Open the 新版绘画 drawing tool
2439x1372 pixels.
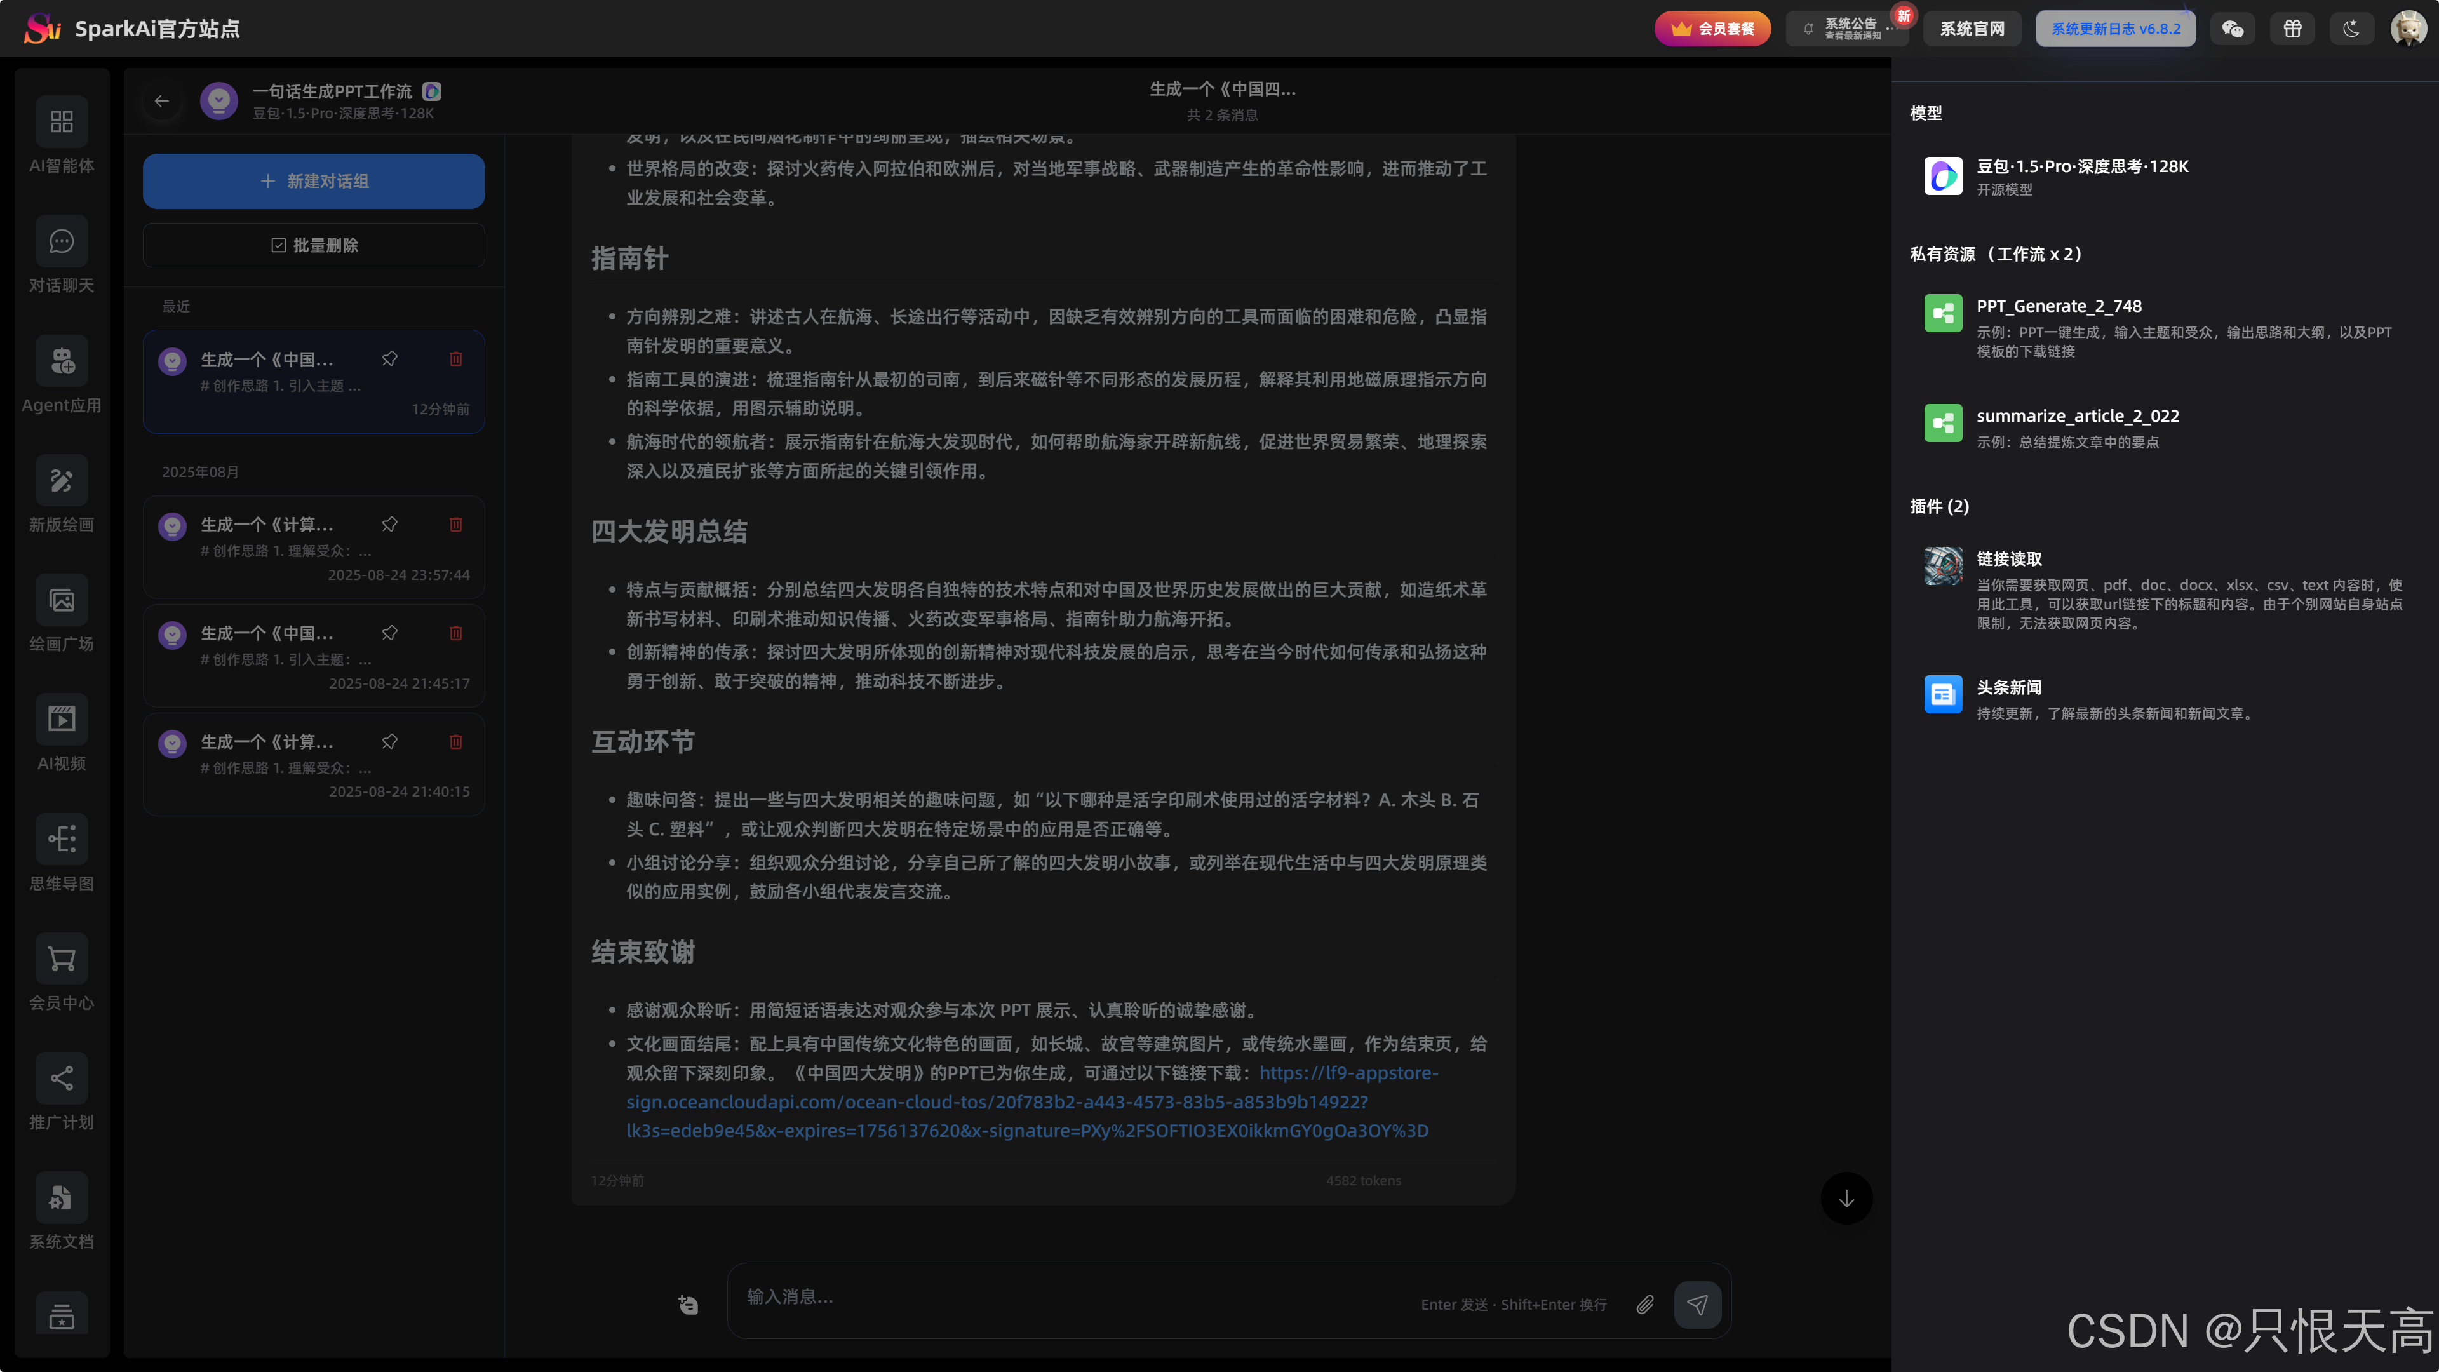click(62, 494)
